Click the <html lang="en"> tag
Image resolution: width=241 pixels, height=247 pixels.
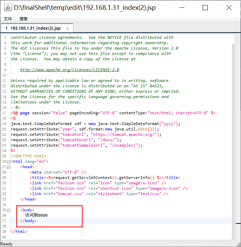30,161
